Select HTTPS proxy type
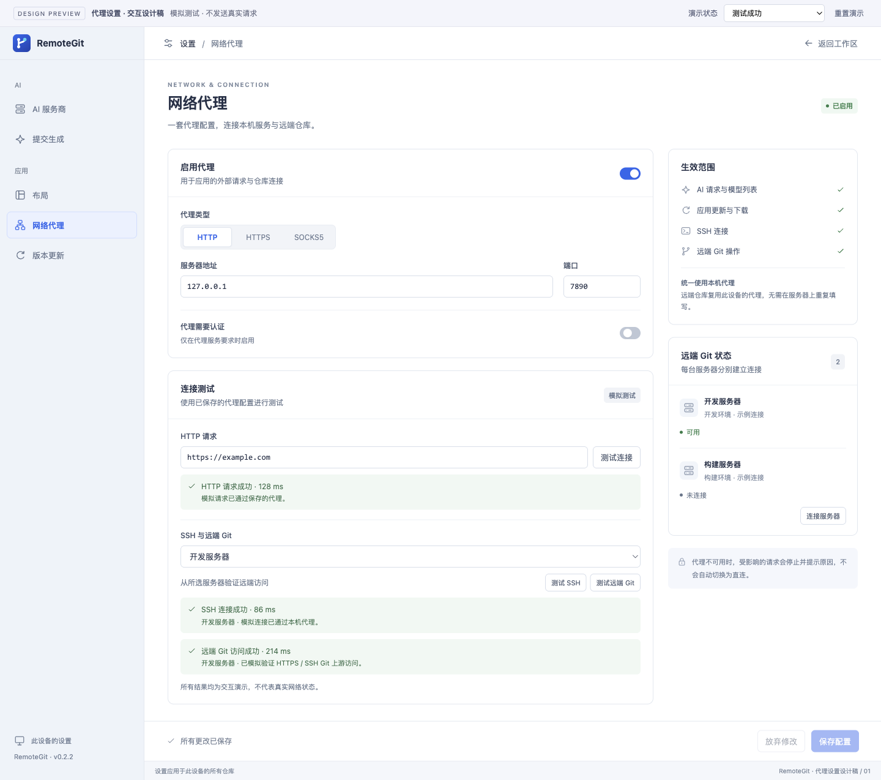This screenshot has width=881, height=780. click(258, 237)
